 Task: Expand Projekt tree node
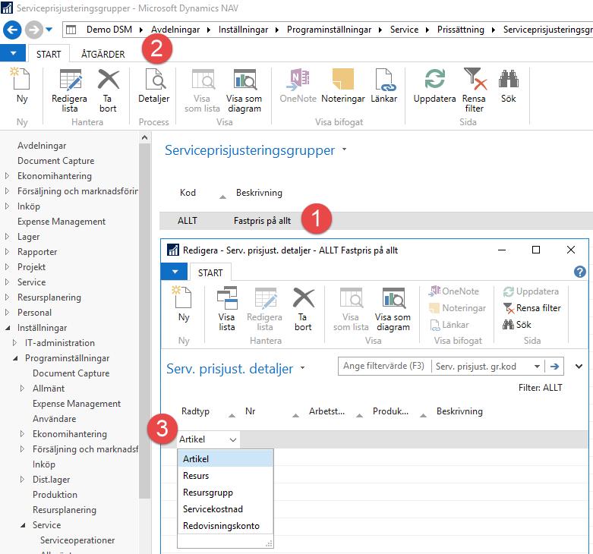pos(7,267)
